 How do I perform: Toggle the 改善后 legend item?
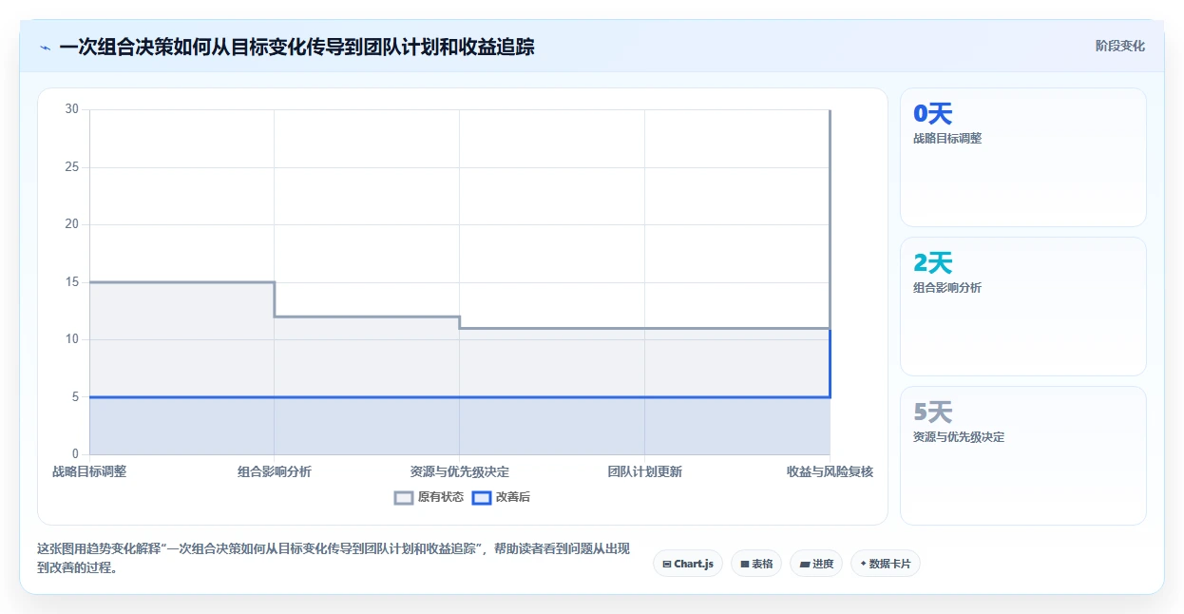501,497
